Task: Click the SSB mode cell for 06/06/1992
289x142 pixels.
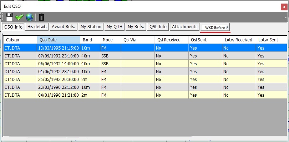Action: (111, 64)
